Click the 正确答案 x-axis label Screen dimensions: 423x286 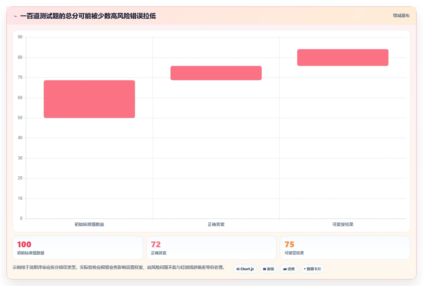[216, 224]
